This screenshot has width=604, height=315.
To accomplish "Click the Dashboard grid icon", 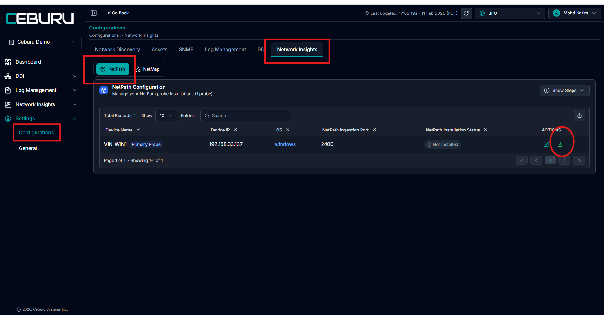I will click(x=8, y=62).
